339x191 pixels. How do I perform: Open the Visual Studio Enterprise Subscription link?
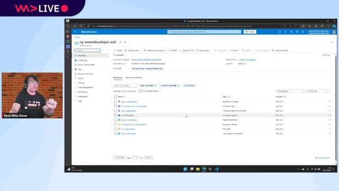146,59
